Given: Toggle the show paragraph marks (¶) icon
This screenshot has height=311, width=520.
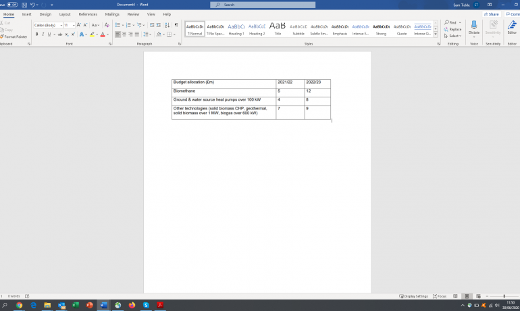Looking at the screenshot, I should 176,25.
